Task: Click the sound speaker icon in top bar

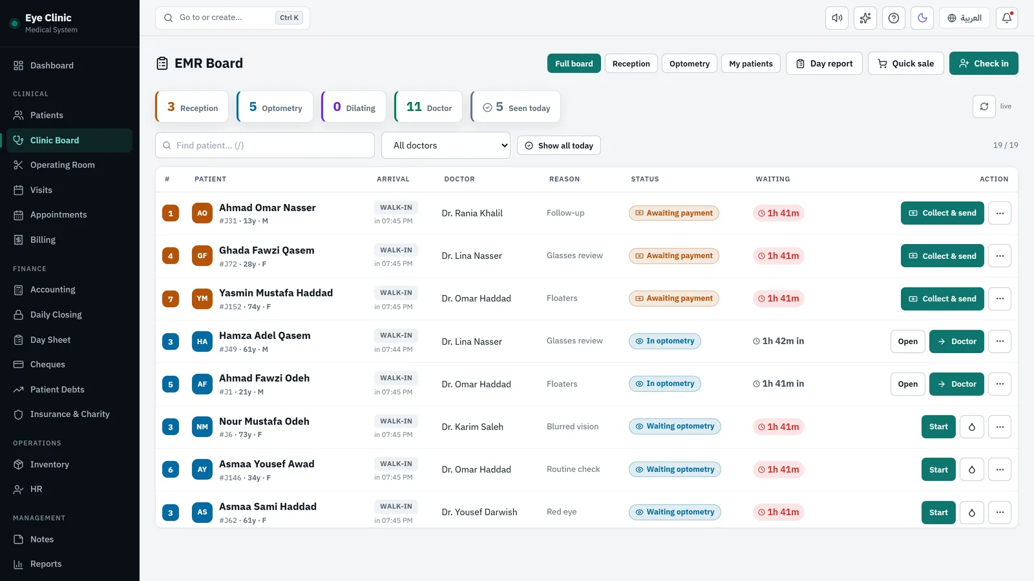Action: [837, 18]
